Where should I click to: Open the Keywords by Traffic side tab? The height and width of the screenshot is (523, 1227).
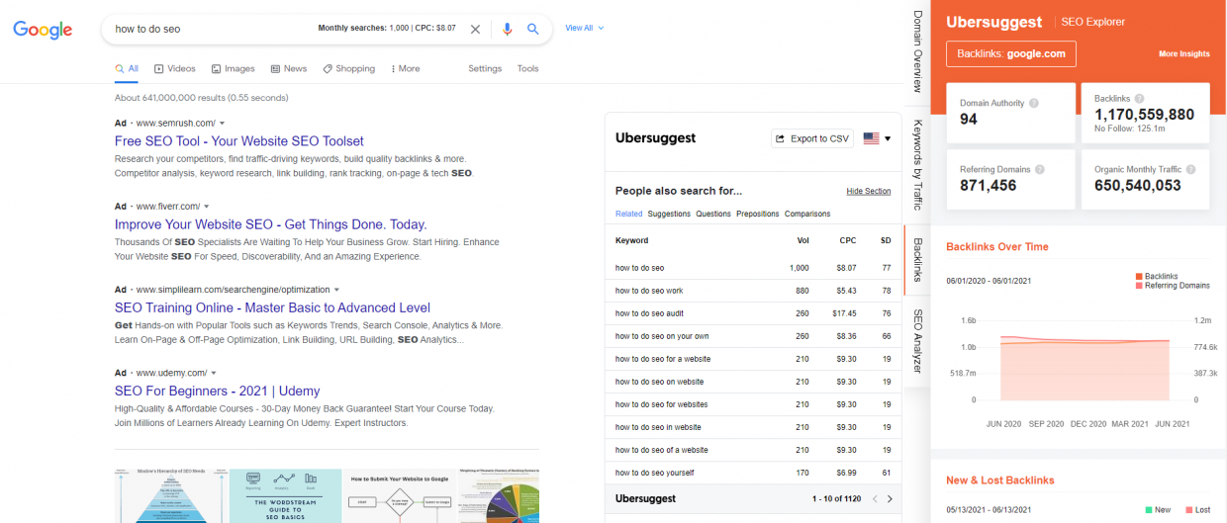[x=917, y=164]
